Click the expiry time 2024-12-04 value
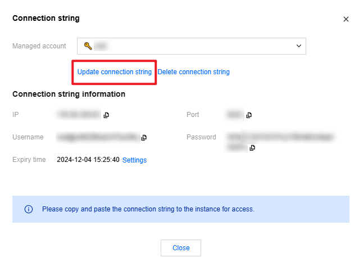The height and width of the screenshot is (266, 359). (x=88, y=160)
